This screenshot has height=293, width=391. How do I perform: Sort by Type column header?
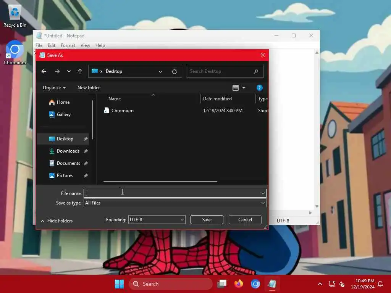[x=262, y=99]
